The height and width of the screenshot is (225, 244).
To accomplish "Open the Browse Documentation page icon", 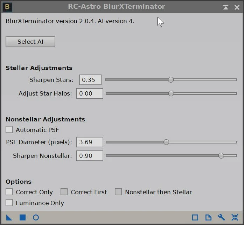I will (x=208, y=217).
